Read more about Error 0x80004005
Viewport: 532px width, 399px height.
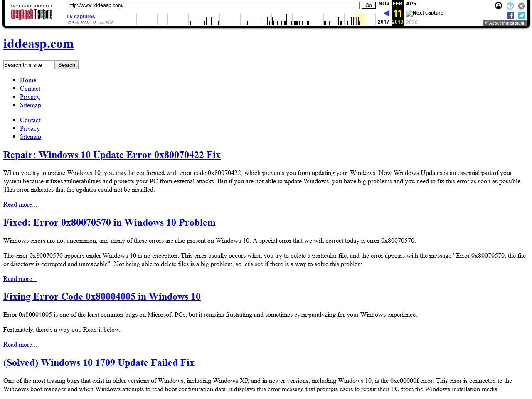(20, 345)
